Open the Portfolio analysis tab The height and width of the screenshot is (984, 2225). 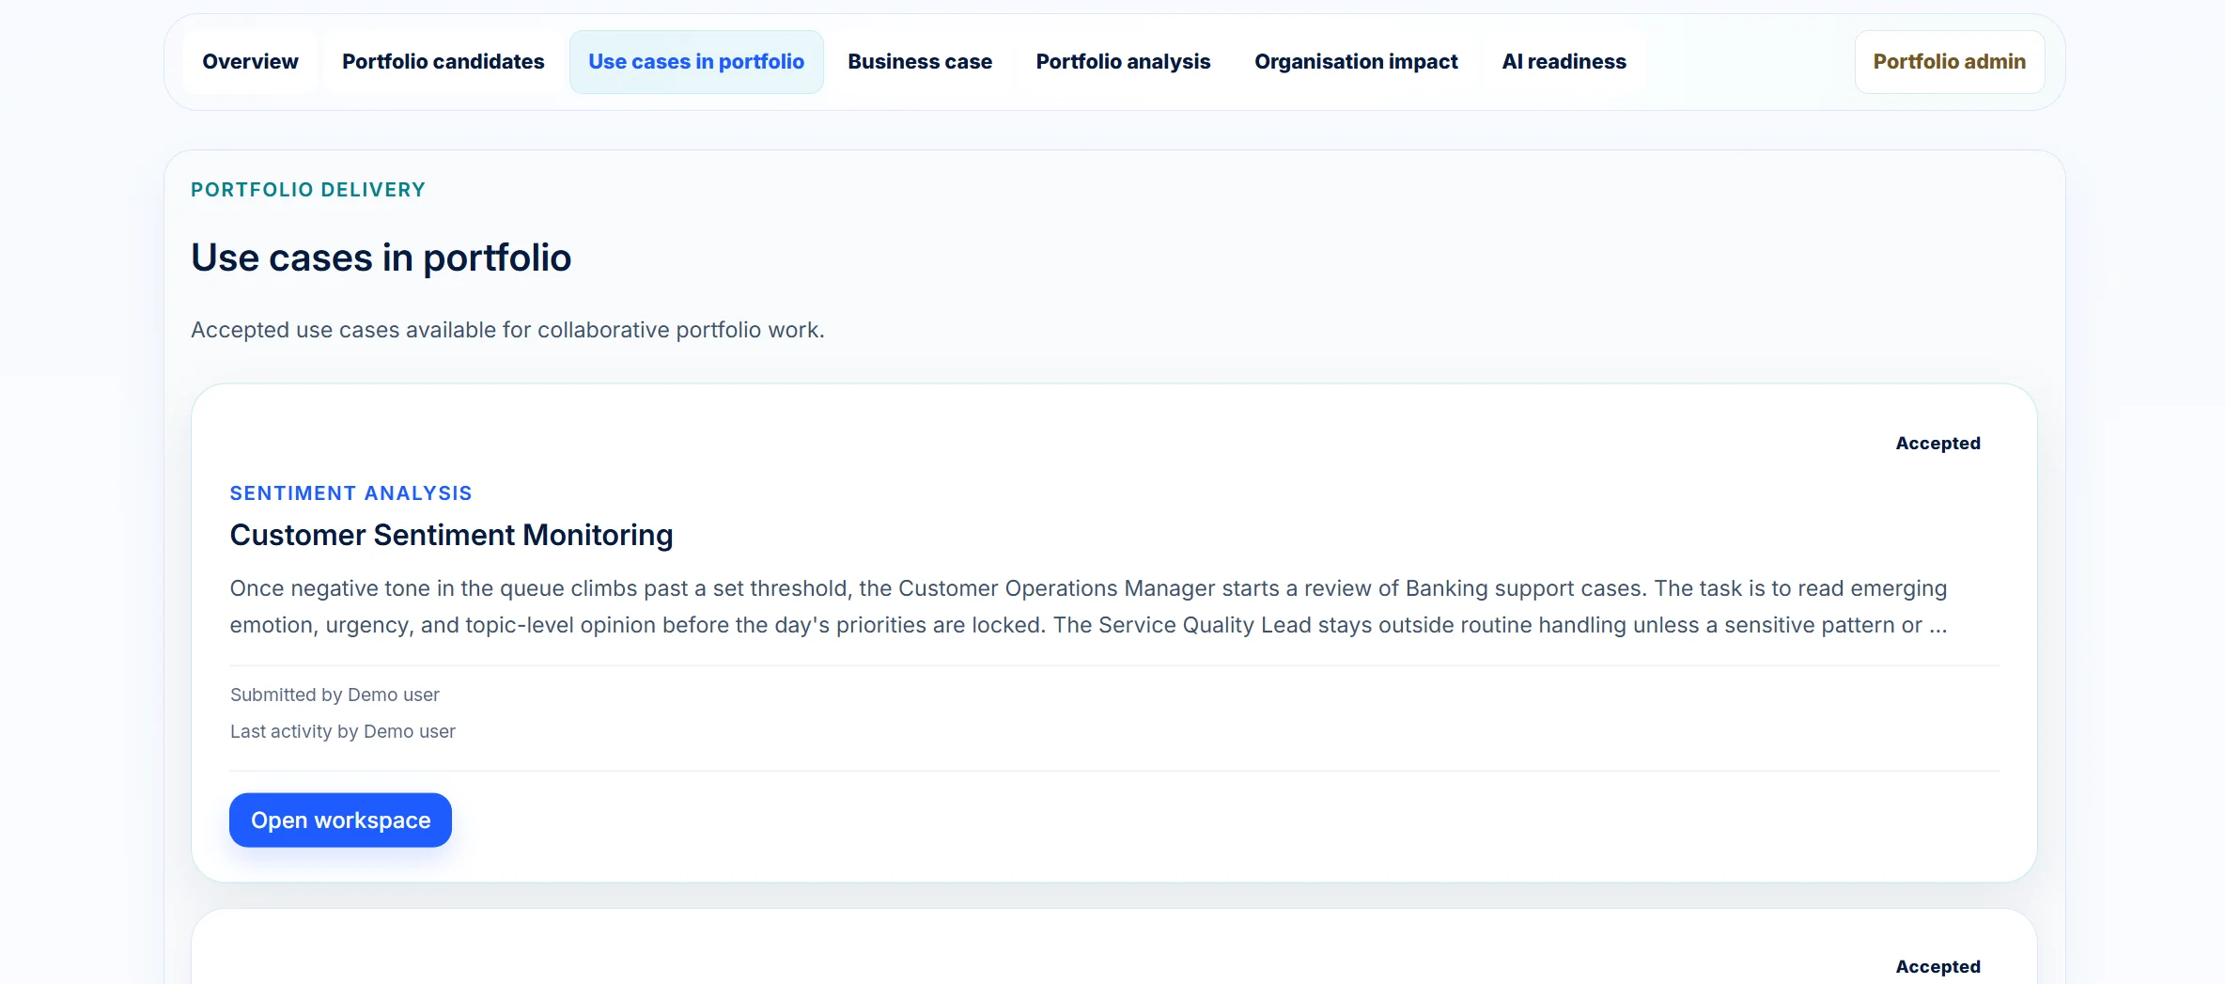[1123, 62]
